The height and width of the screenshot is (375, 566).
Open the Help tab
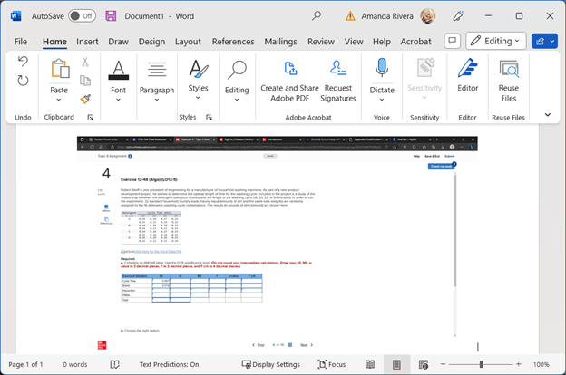(382, 42)
